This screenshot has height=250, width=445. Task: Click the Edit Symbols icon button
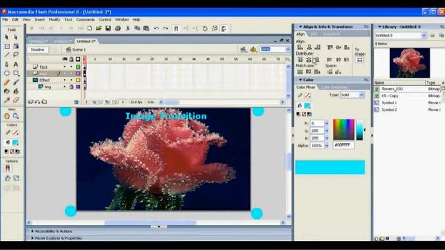click(x=253, y=49)
